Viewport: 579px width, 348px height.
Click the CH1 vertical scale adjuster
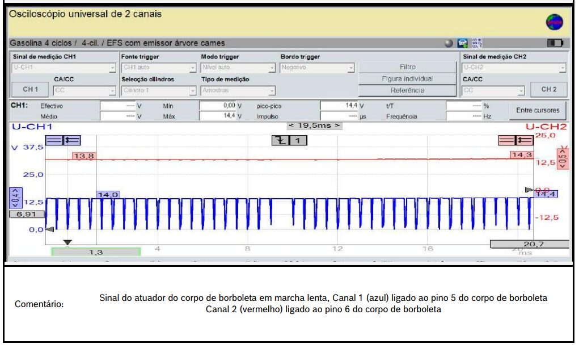click(x=15, y=196)
